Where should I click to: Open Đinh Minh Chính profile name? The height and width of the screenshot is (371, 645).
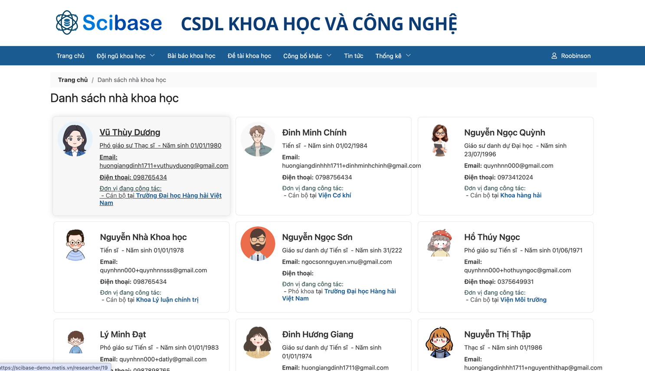[314, 133]
